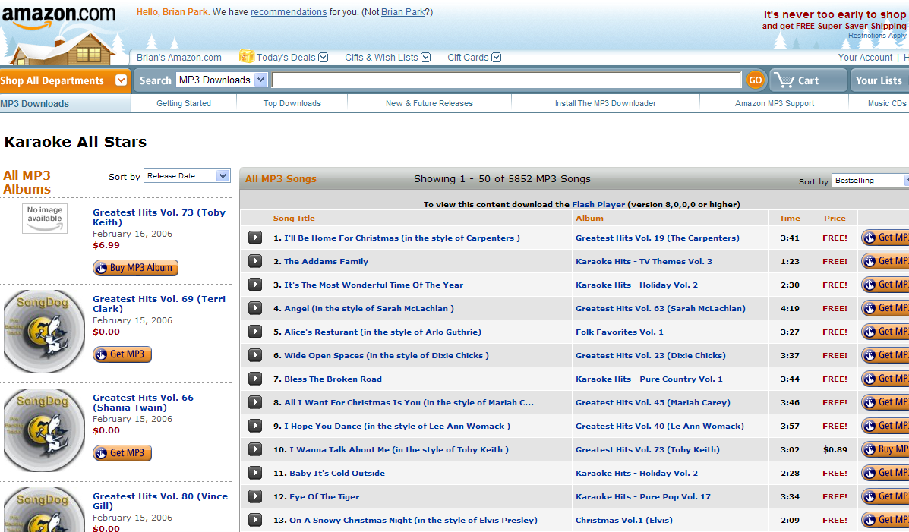Play It's The Most Wonderful Time preview
909x532 pixels.
[x=255, y=285]
